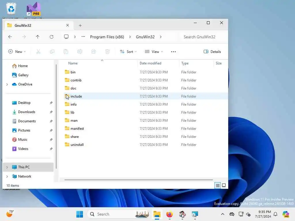Image resolution: width=295 pixels, height=221 pixels.
Task: Open notifications bell in system tray
Action: [x=275, y=214]
